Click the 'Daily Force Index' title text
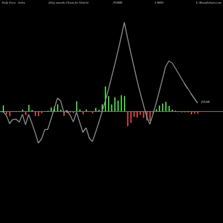 (x=13, y=3)
